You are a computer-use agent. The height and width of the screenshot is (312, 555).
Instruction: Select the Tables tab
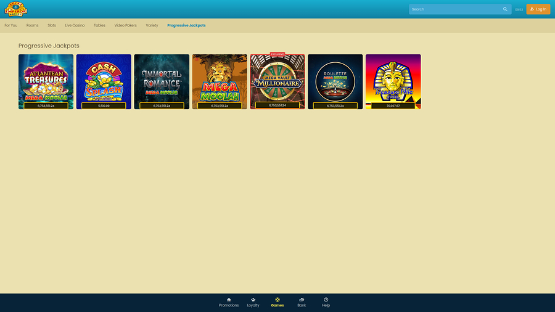(99, 25)
